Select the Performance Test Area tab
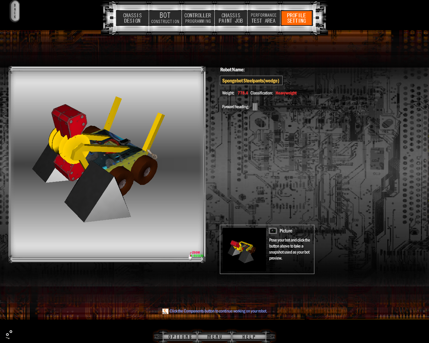This screenshot has height=343, width=429. (x=263, y=18)
